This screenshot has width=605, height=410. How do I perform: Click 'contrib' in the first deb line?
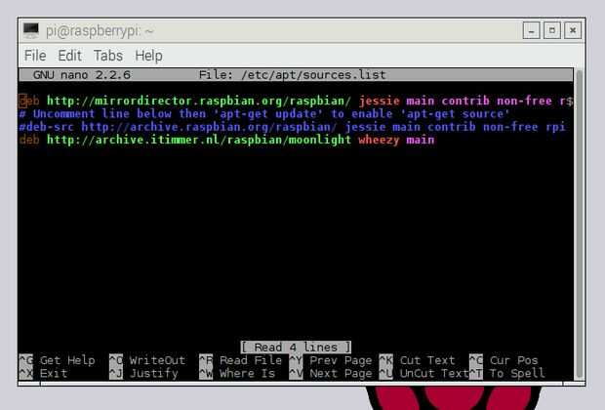(465, 102)
